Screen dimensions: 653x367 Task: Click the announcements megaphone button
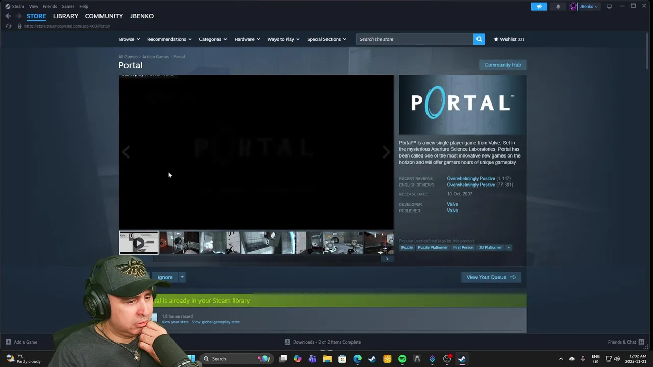(539, 6)
